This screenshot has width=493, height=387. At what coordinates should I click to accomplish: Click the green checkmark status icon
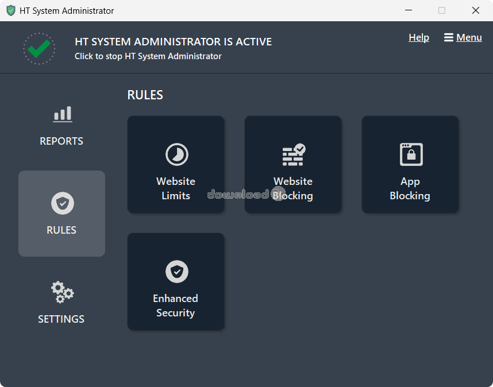point(39,49)
